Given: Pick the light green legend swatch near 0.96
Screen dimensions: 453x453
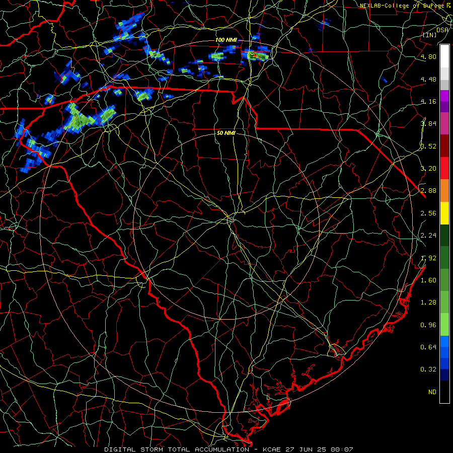Looking at the screenshot, I should point(444,325).
